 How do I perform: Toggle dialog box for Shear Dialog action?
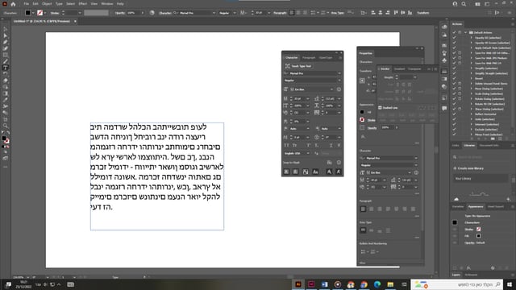pos(460,109)
